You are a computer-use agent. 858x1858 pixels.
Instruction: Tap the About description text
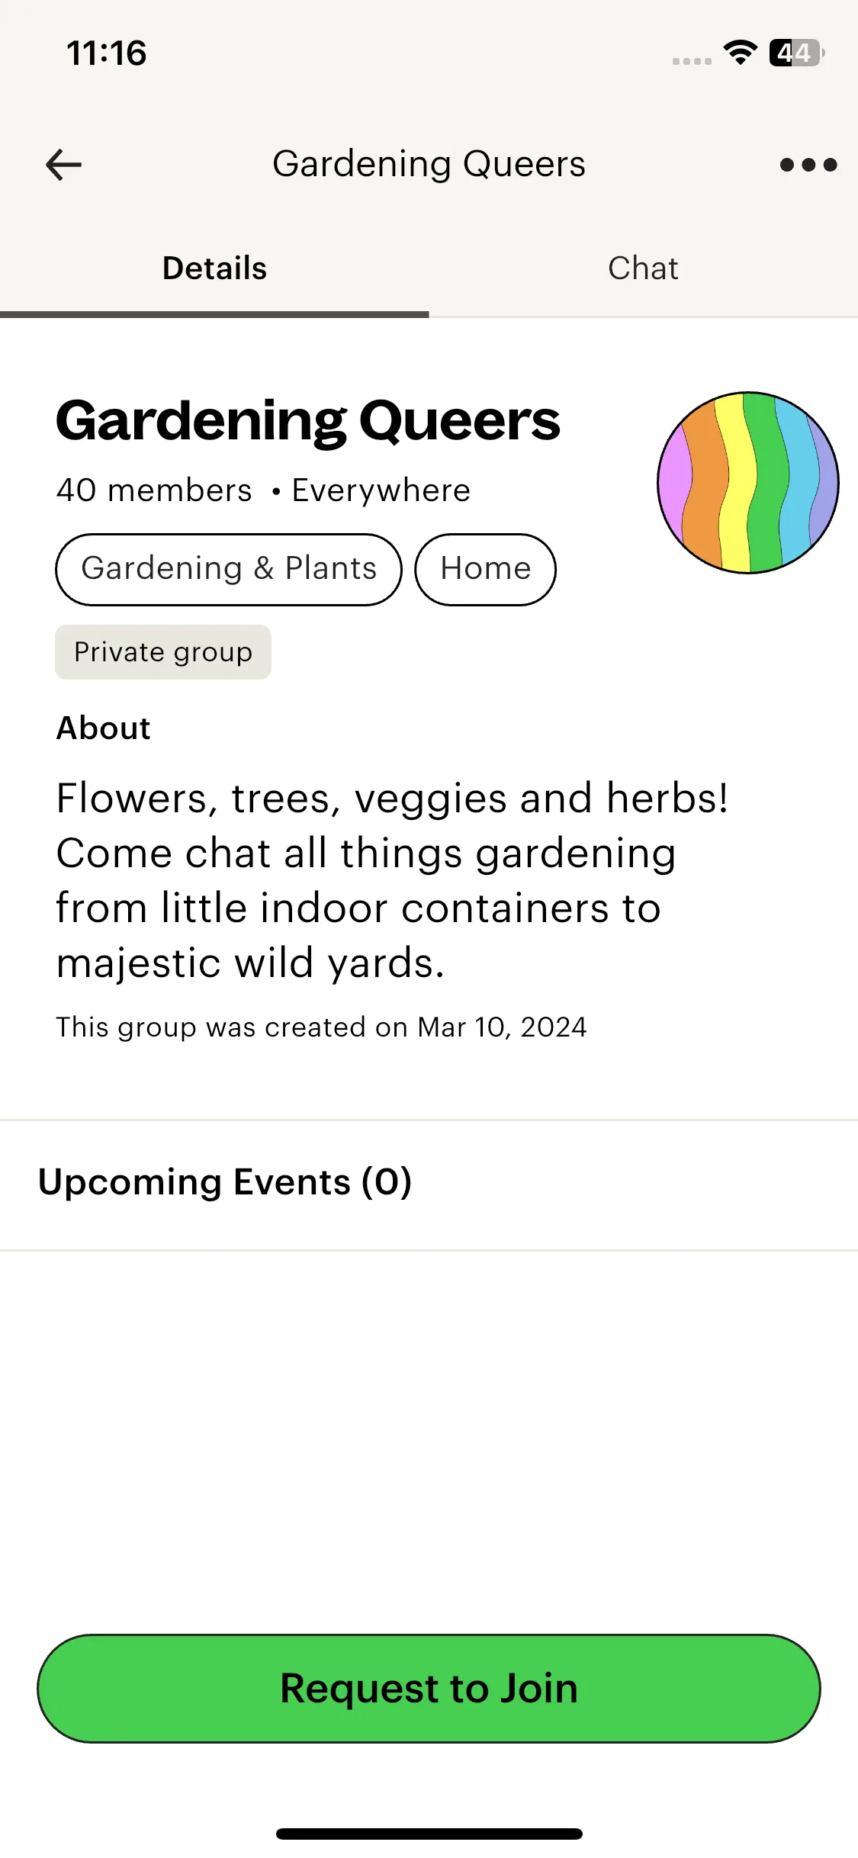(x=391, y=880)
